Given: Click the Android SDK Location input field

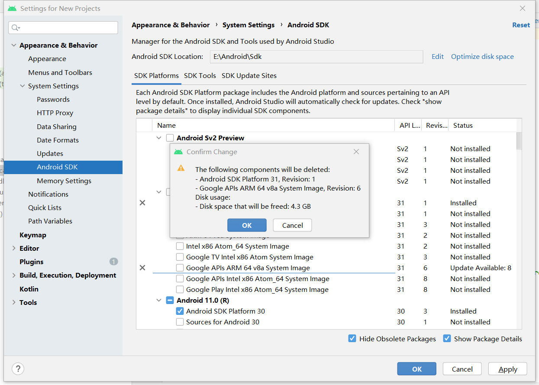Looking at the screenshot, I should pos(316,57).
